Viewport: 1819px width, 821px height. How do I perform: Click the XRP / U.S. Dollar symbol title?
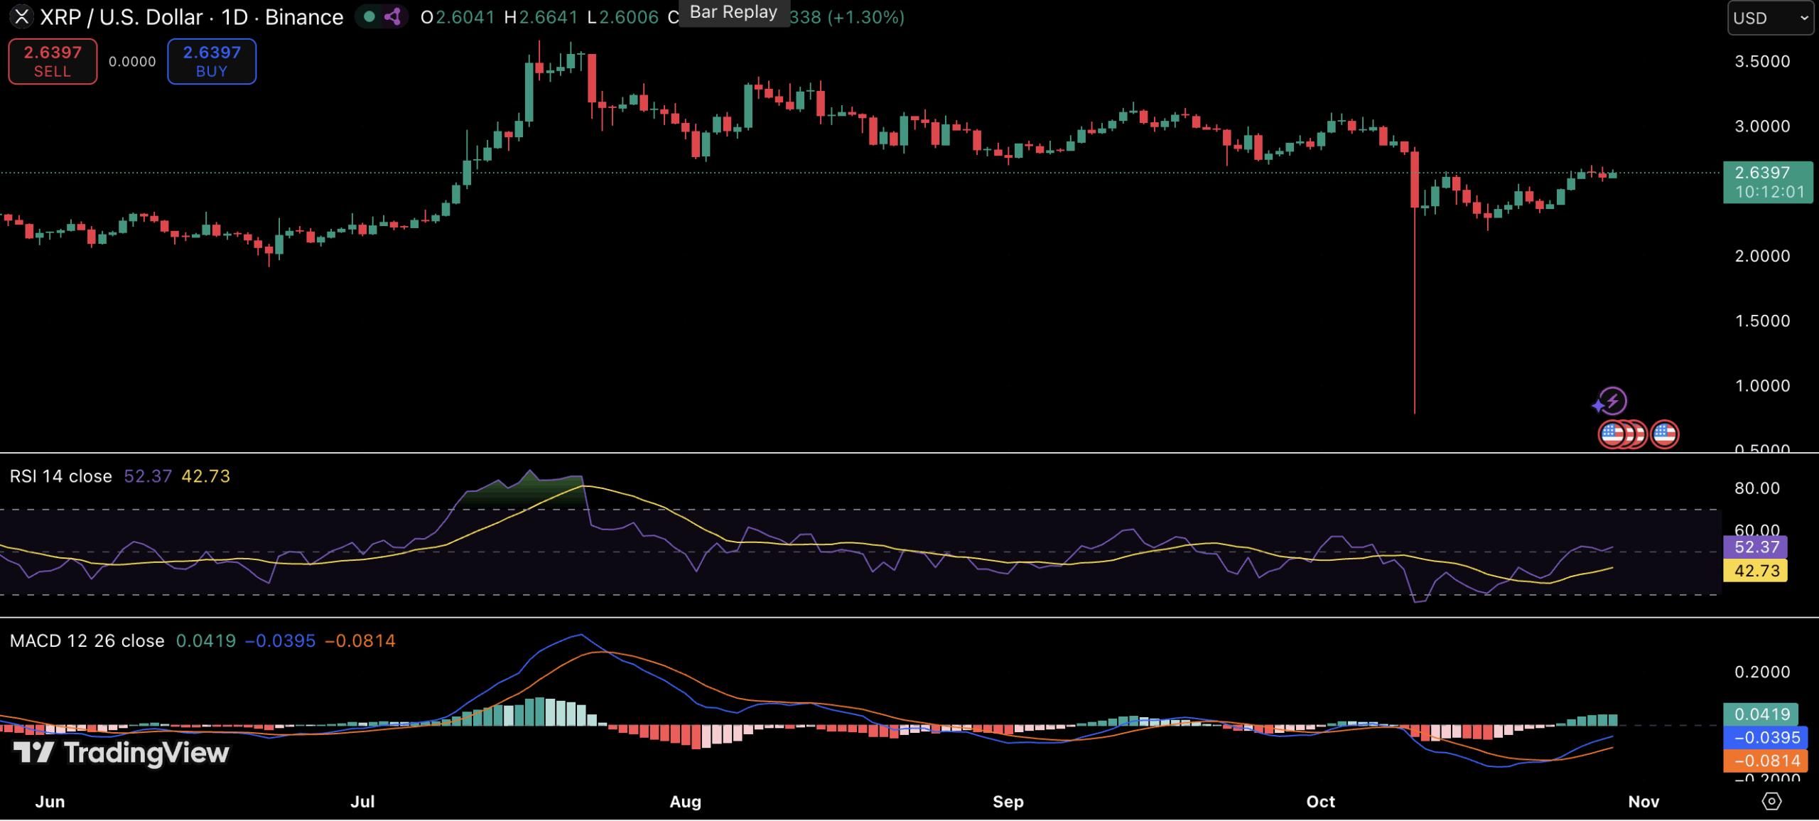coord(121,17)
